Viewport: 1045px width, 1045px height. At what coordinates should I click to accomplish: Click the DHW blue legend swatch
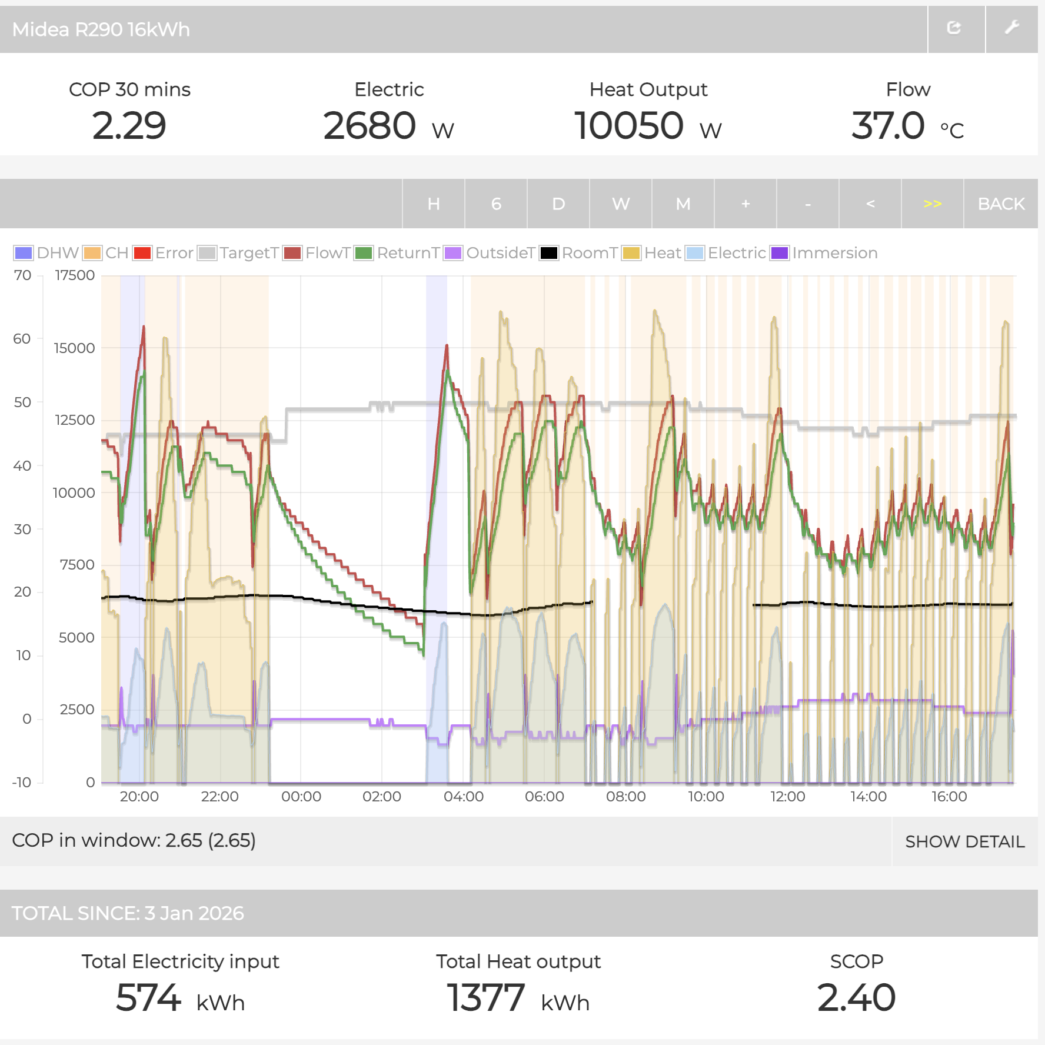coord(24,253)
